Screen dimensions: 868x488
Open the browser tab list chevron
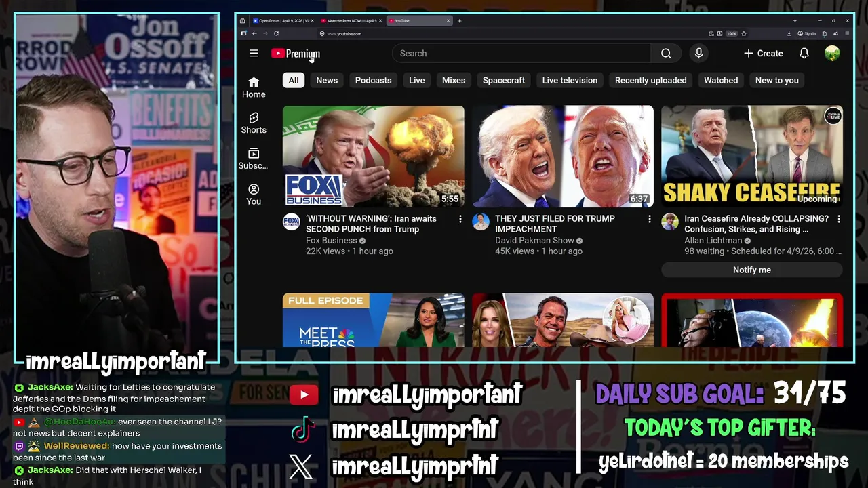coord(795,21)
